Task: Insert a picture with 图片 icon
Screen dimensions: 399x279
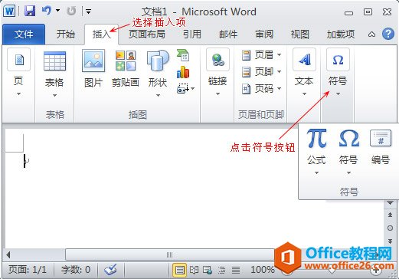Action: pos(93,61)
